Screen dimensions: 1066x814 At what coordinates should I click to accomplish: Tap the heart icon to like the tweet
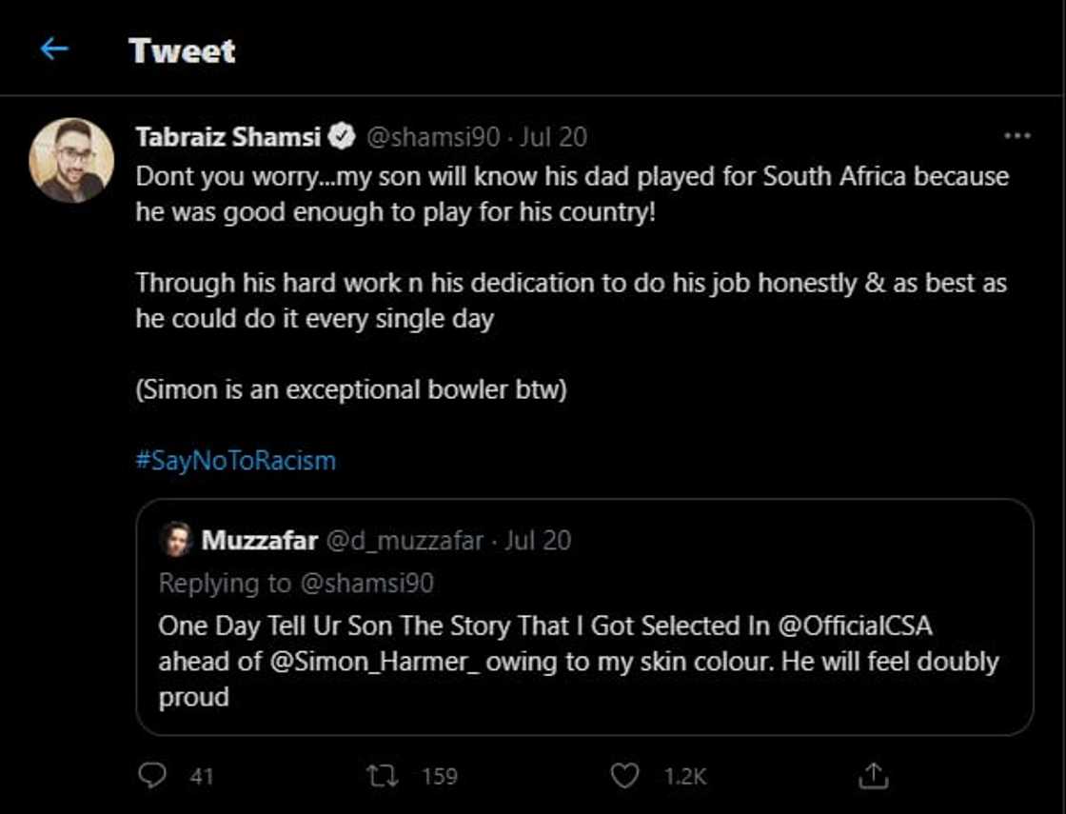(623, 776)
